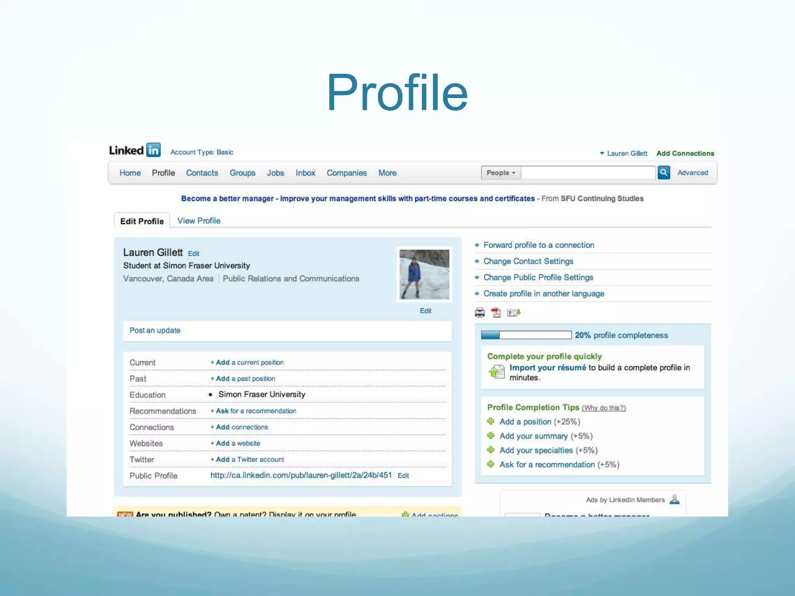This screenshot has height=596, width=795.
Task: Click the Add Connections link
Action: [x=685, y=153]
